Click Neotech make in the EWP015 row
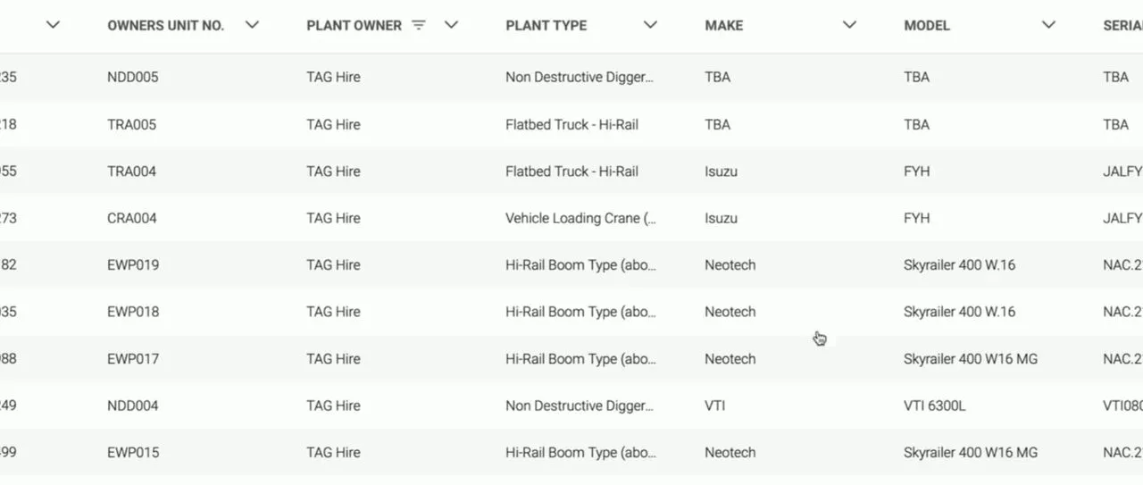Screen dimensions: 1143x485 coord(730,452)
